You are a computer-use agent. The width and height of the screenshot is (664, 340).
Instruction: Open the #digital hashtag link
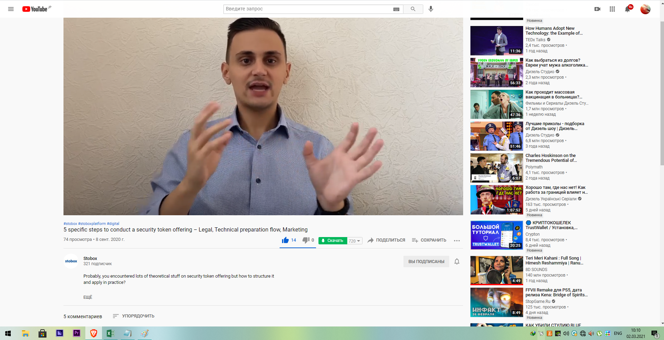point(113,224)
